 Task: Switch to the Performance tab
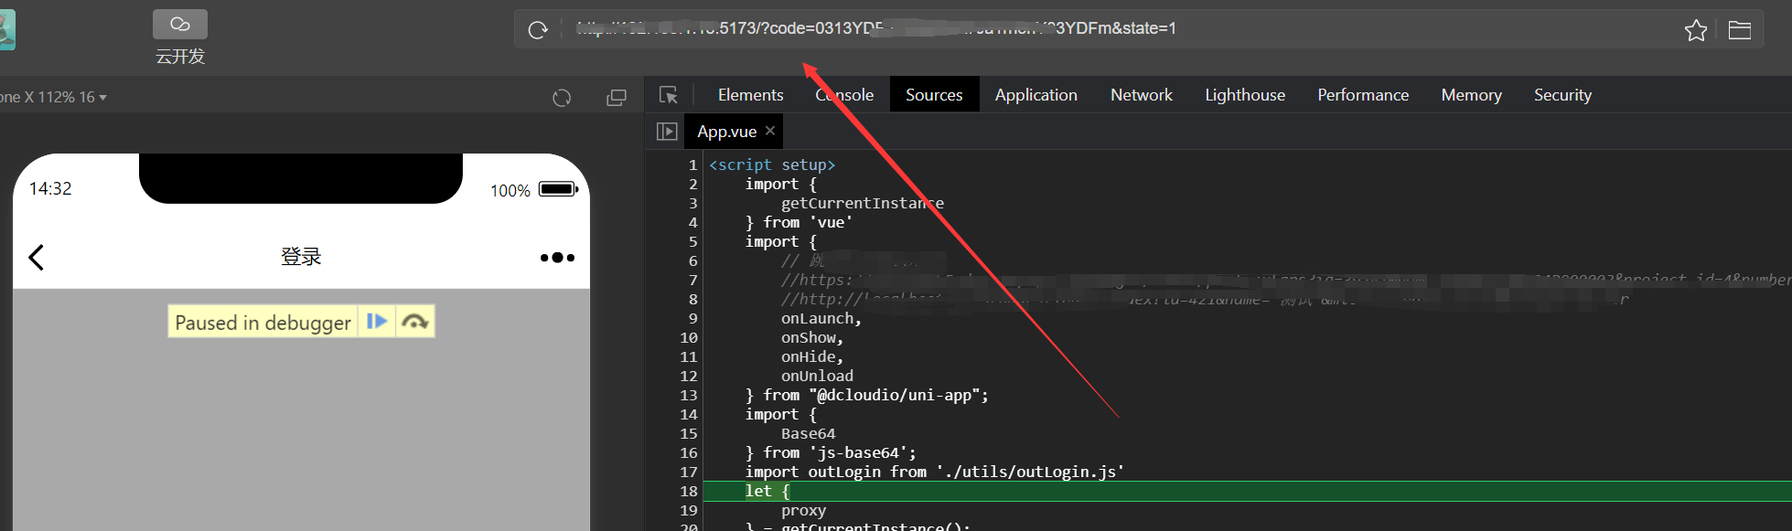[x=1362, y=95]
